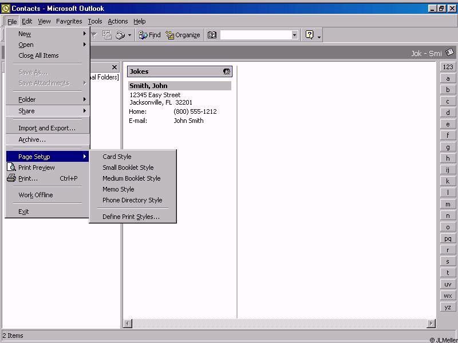Click the Find toolbar button
This screenshot has width=458, height=343.
[149, 35]
